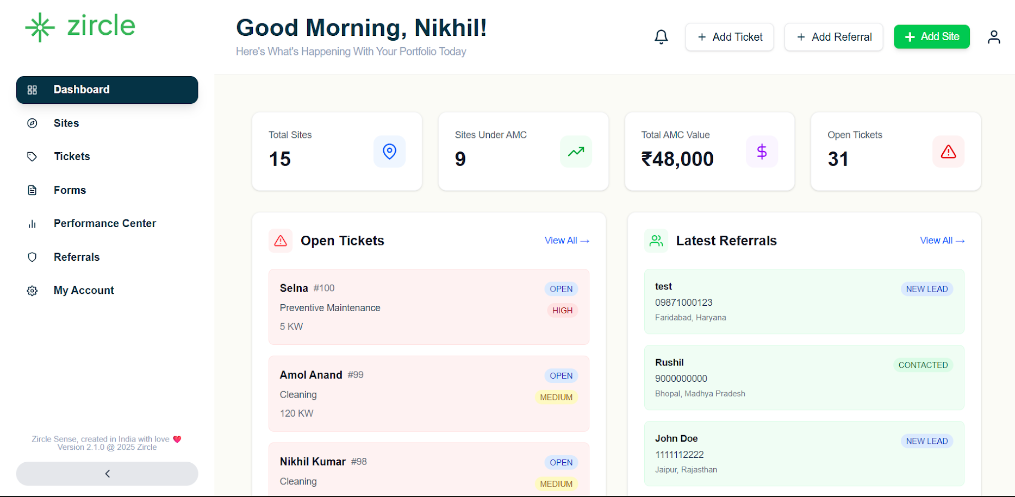
Task: Click the MEDIUM badge on Amol Anand ticket
Action: pyautogui.click(x=556, y=397)
